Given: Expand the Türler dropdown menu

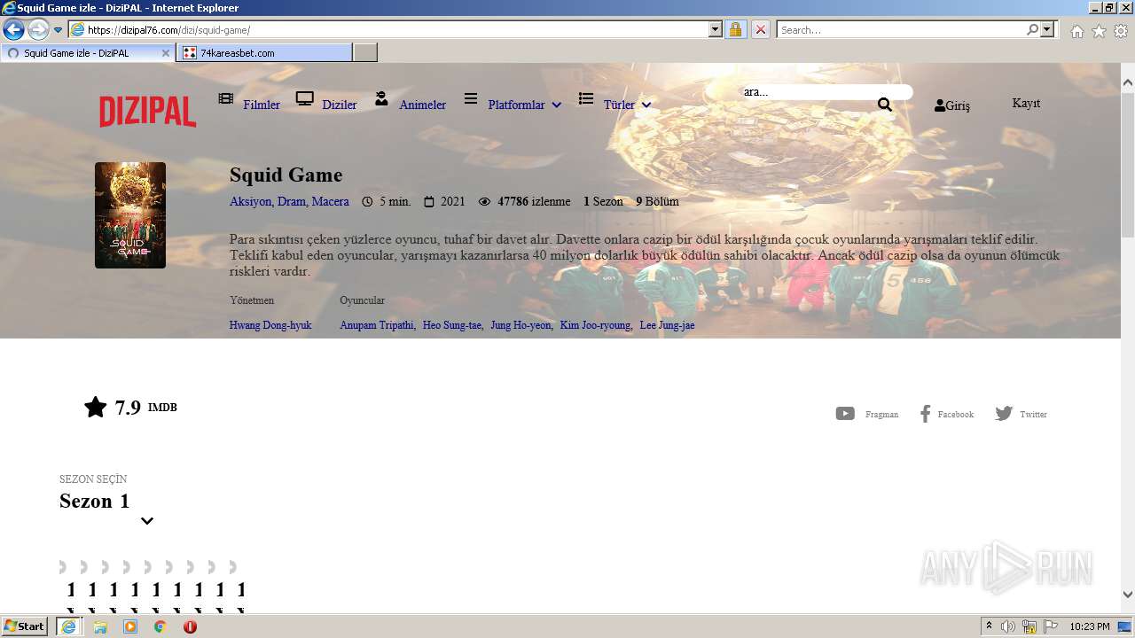Looking at the screenshot, I should click(x=628, y=105).
